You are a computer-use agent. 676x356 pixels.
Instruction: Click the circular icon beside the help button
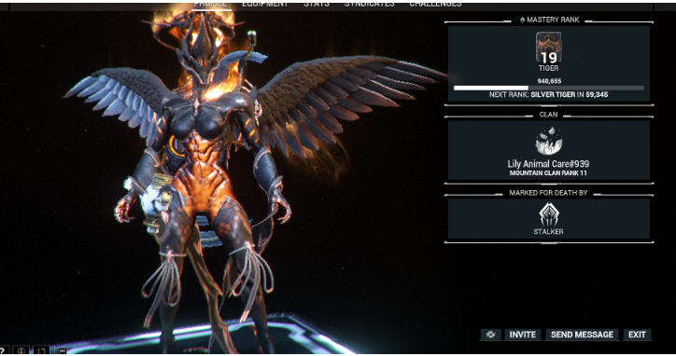point(21,350)
